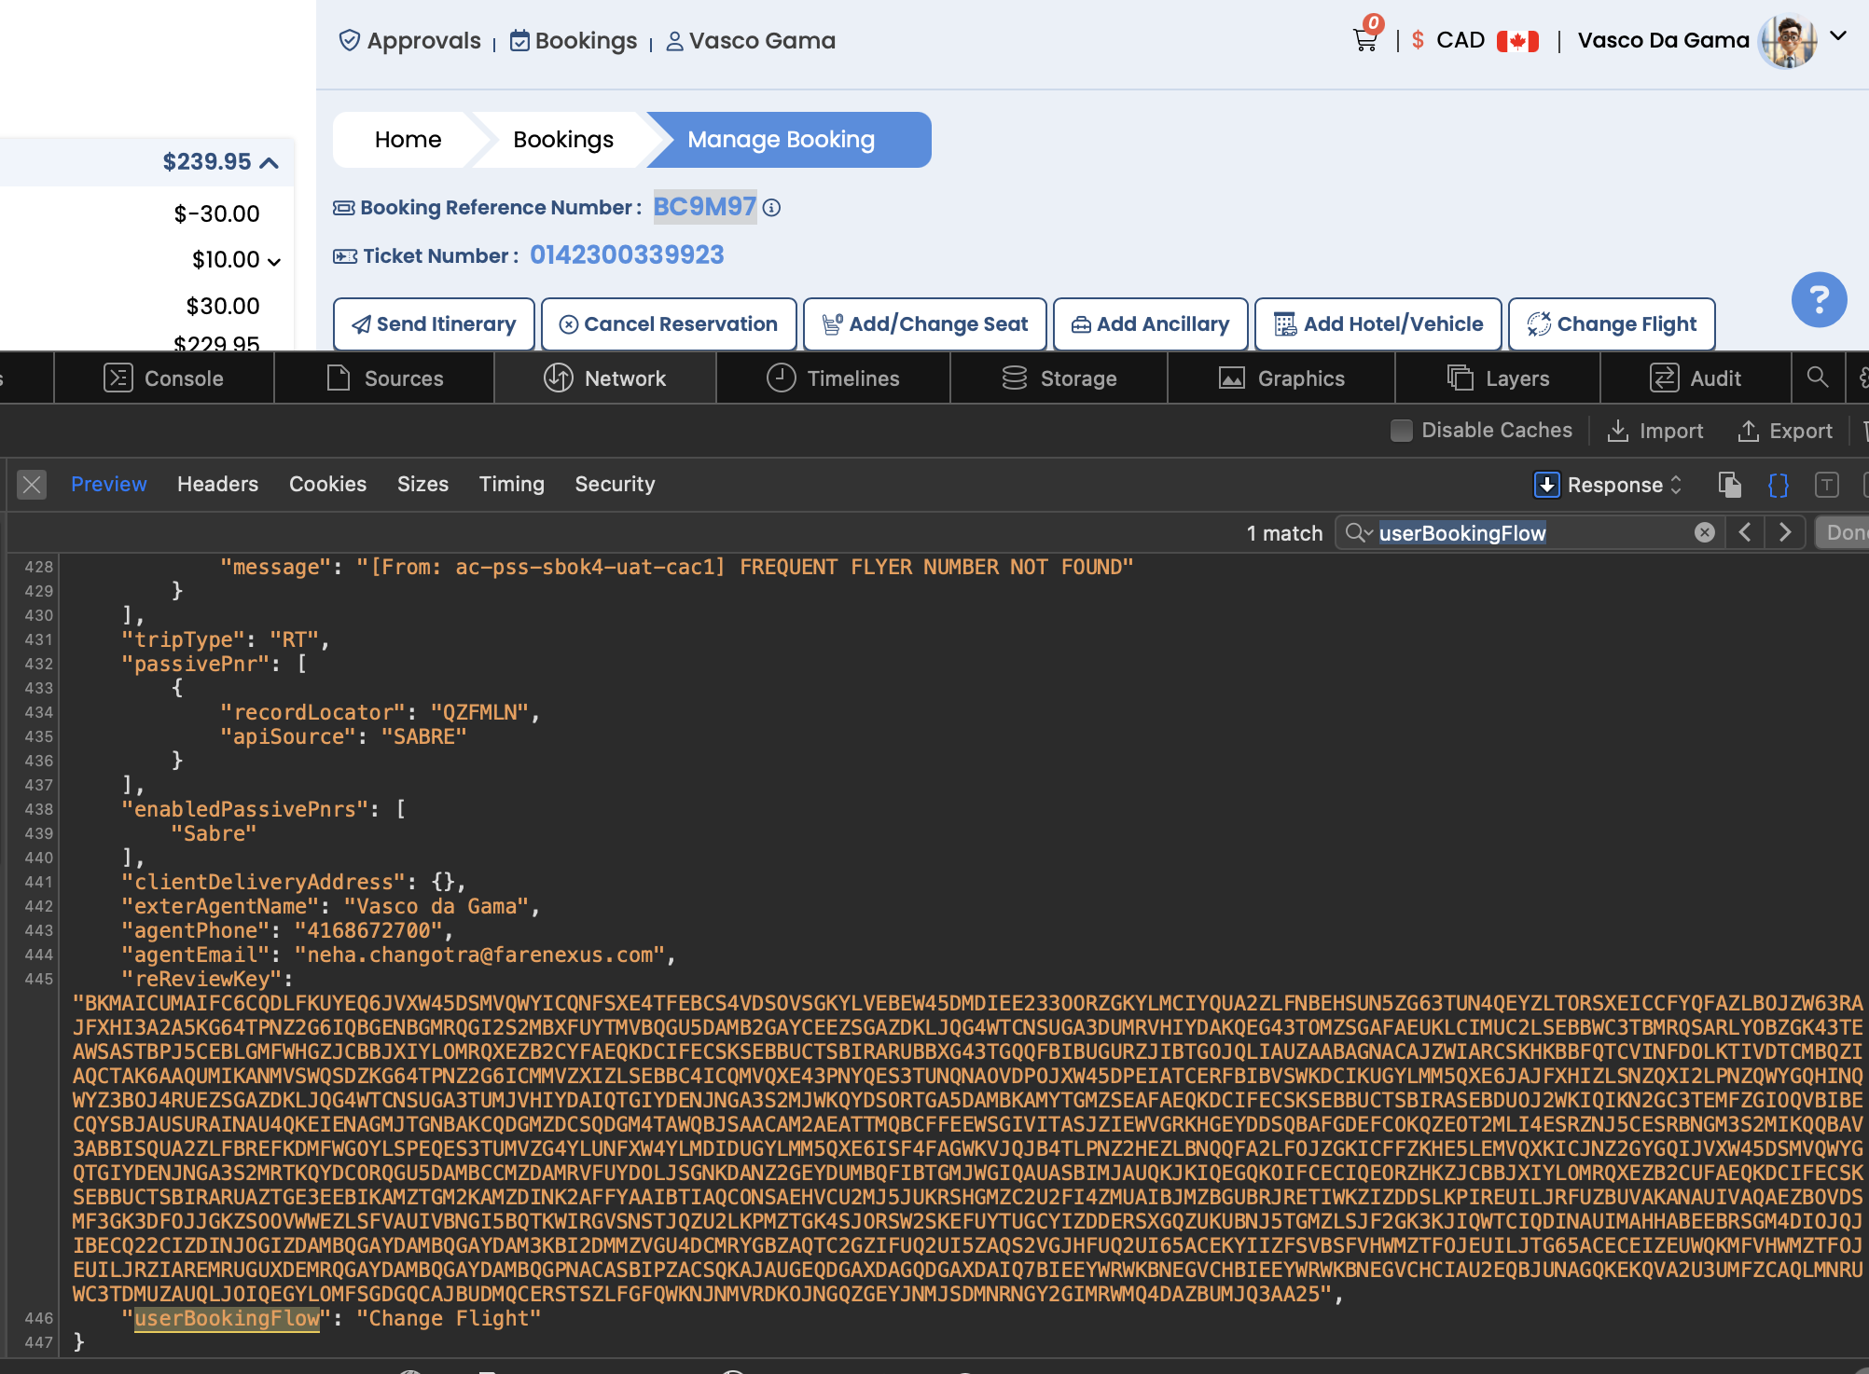
Task: Click the userBookingFlow search field
Action: click(1530, 533)
